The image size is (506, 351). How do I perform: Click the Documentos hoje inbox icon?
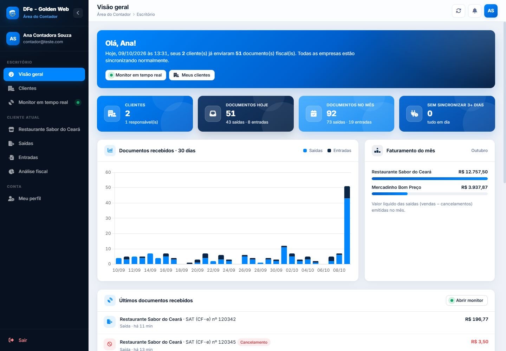(x=213, y=114)
